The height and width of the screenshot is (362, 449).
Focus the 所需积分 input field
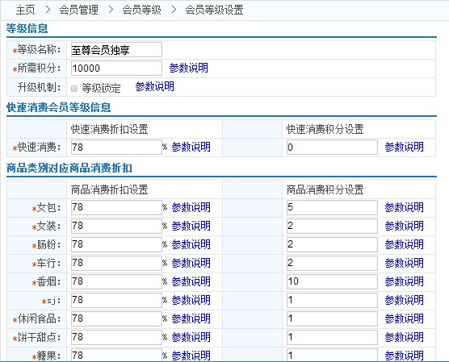pos(116,68)
